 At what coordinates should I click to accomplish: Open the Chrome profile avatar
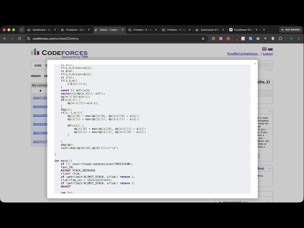[291, 38]
